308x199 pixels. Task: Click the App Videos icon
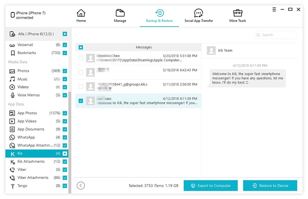pyautogui.click(x=12, y=121)
